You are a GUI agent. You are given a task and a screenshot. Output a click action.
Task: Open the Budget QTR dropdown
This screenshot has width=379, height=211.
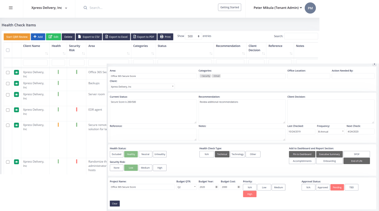point(186,187)
